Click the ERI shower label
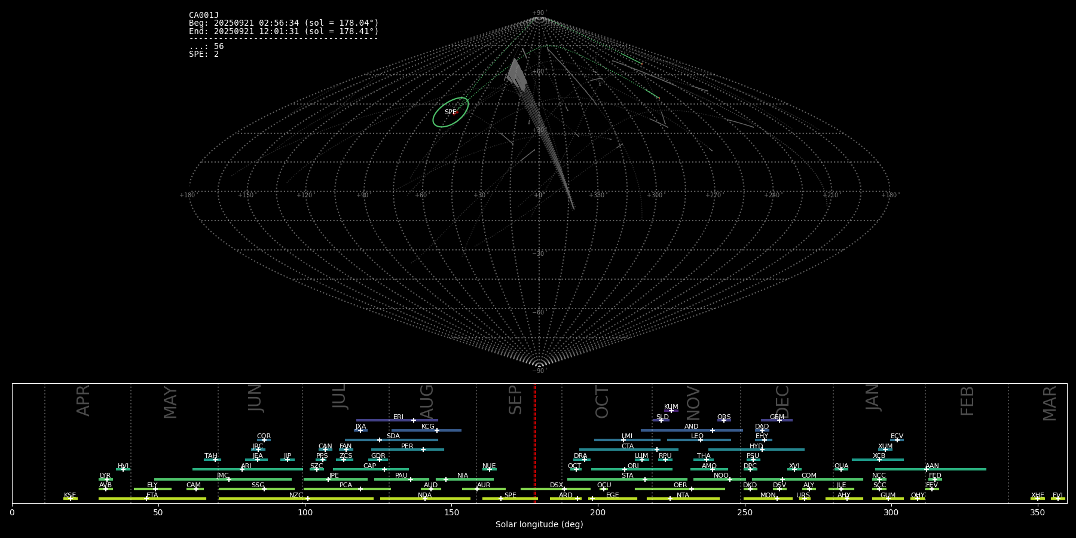 tap(398, 417)
